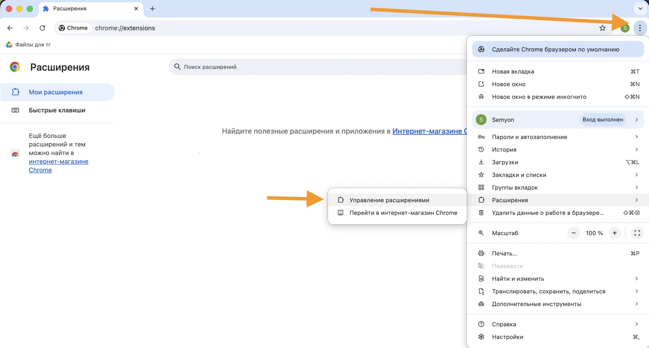Open the Файлы для тг bookmark
Image resolution: width=649 pixels, height=348 pixels.
28,45
